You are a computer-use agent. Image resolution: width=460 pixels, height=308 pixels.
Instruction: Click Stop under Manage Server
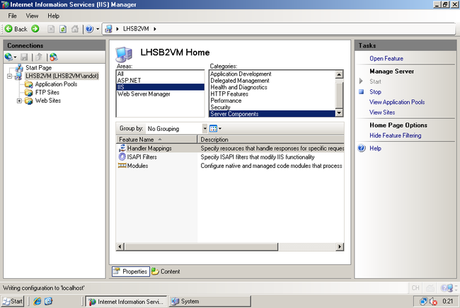coord(375,92)
